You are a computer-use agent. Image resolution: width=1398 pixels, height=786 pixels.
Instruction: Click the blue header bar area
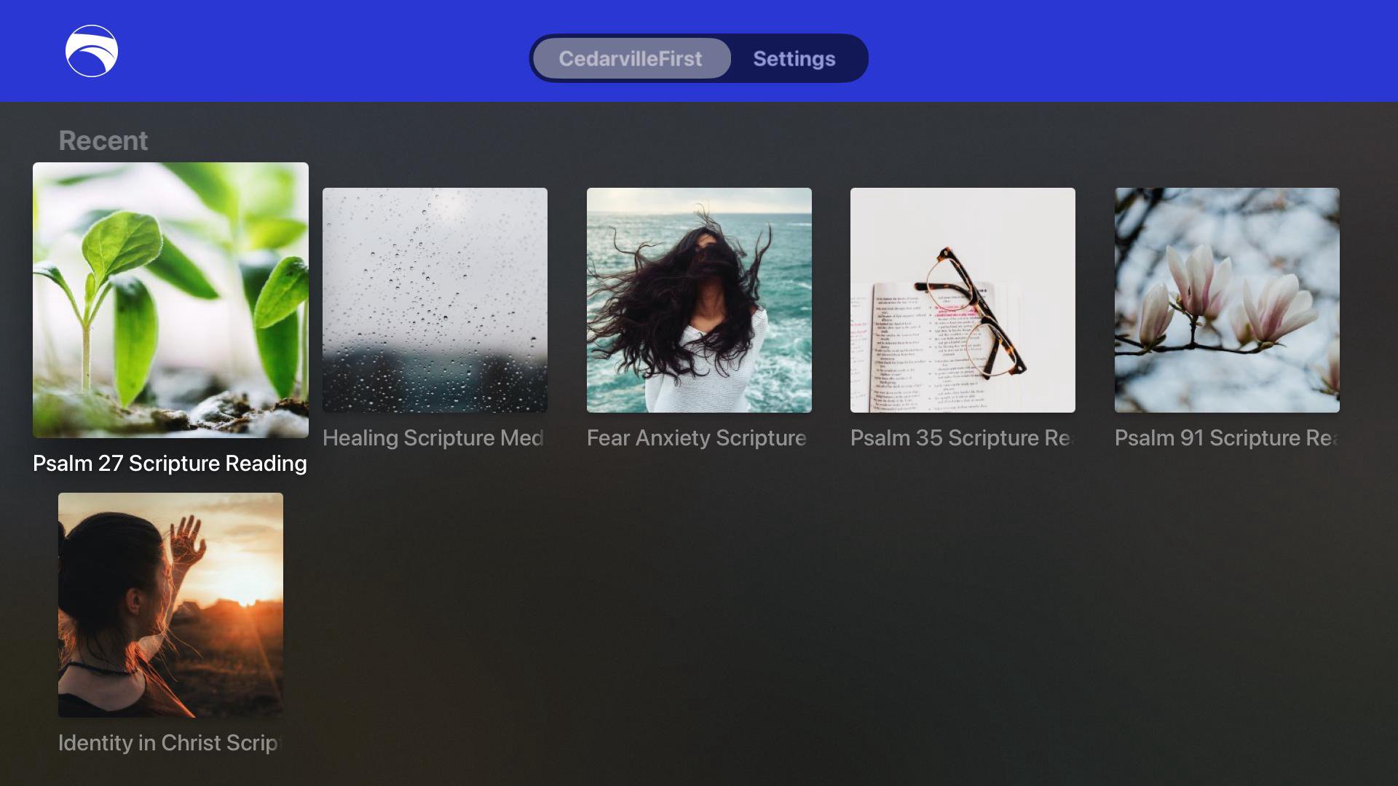pyautogui.click(x=1092, y=51)
